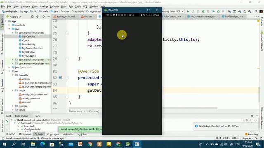Click the hammer icon in Build panel

pos(7,121)
